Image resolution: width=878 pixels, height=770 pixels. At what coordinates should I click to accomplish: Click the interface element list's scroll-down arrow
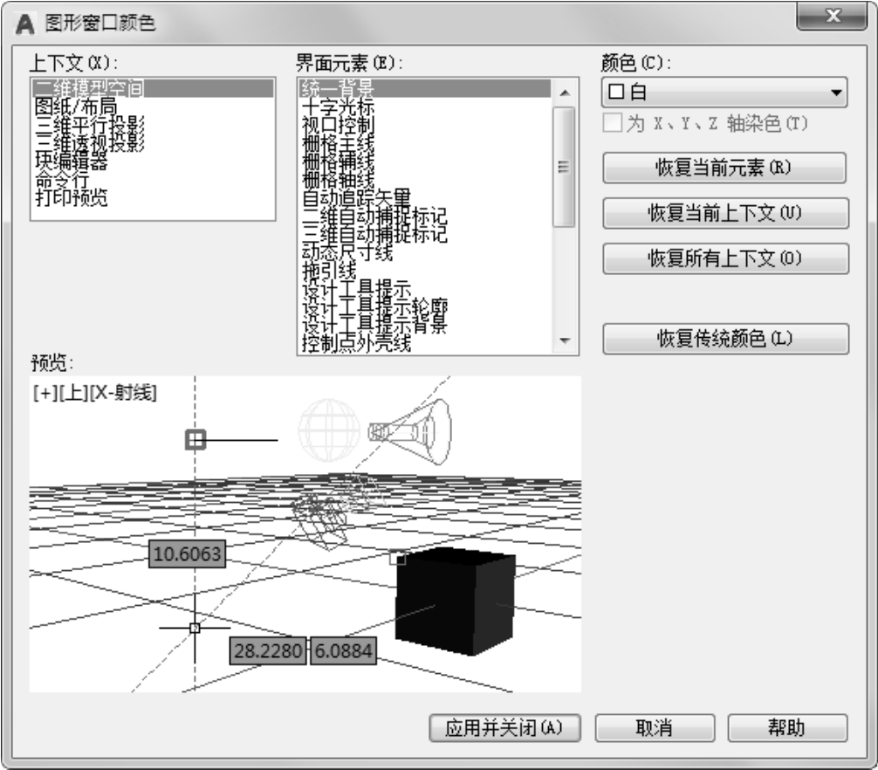click(564, 341)
